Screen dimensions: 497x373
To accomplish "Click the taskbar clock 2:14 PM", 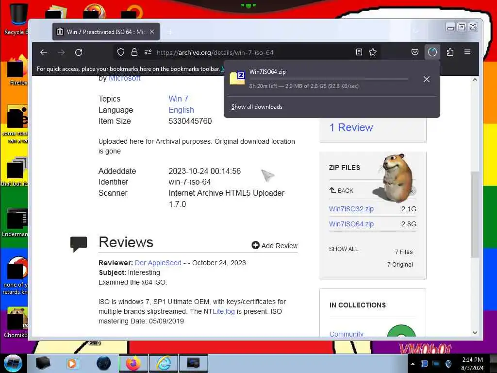I will 472,360.
